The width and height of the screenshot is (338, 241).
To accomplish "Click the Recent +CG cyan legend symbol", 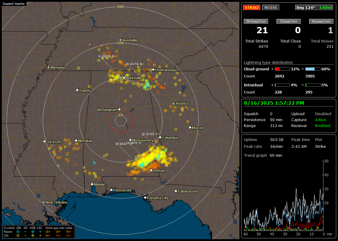I will [x=33, y=232].
